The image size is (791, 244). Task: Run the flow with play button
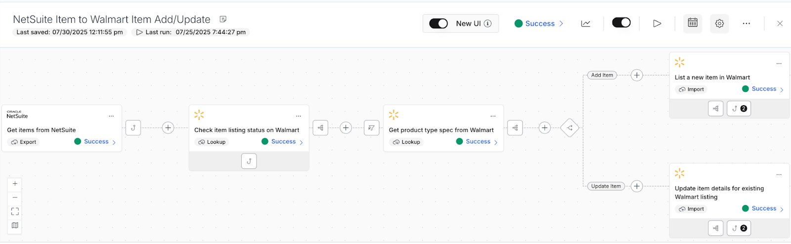pos(657,23)
